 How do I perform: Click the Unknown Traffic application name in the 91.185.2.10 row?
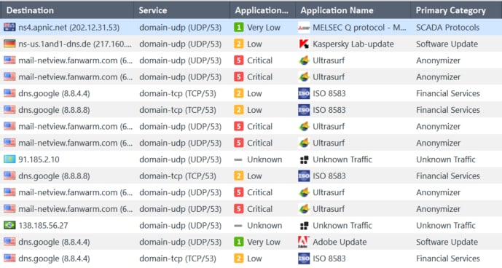click(x=342, y=159)
